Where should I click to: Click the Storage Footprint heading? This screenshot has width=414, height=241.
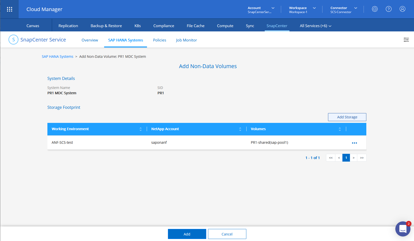(64, 107)
